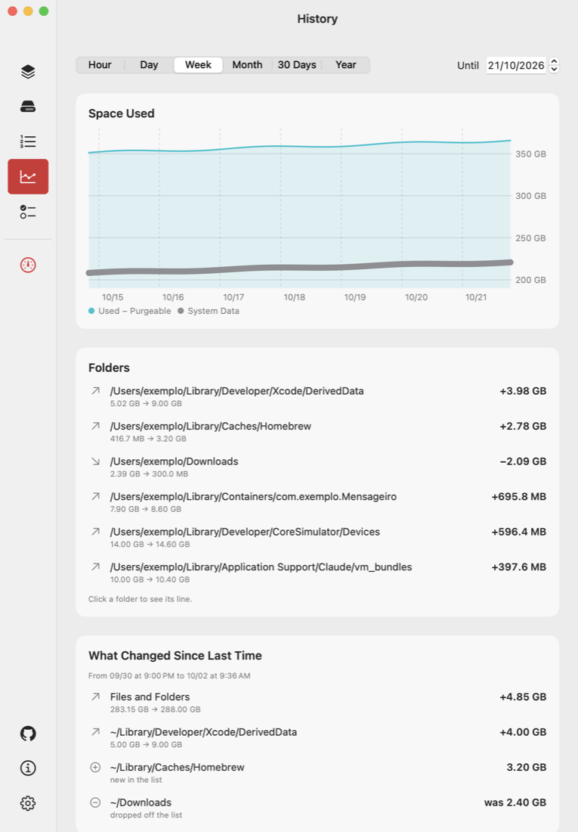578x832 pixels.
Task: Open the GitHub icon in sidebar
Action: click(28, 734)
